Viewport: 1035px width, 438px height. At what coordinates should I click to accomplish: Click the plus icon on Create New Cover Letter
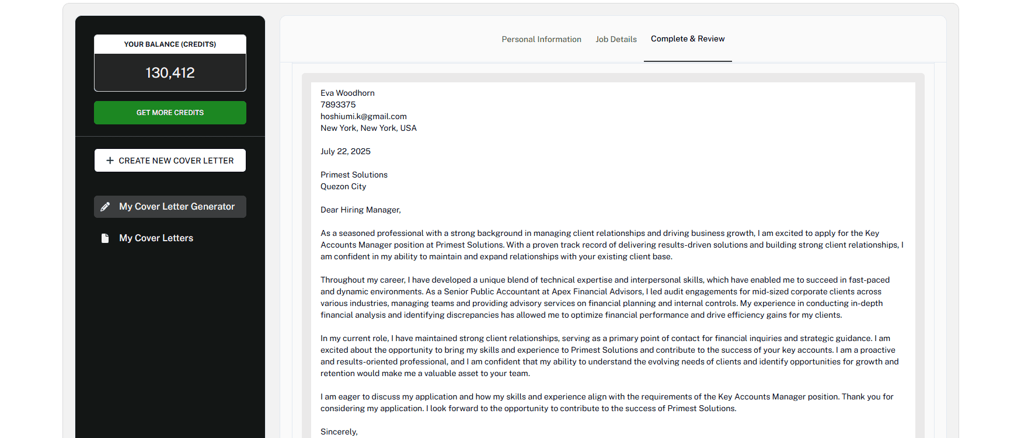pos(110,160)
